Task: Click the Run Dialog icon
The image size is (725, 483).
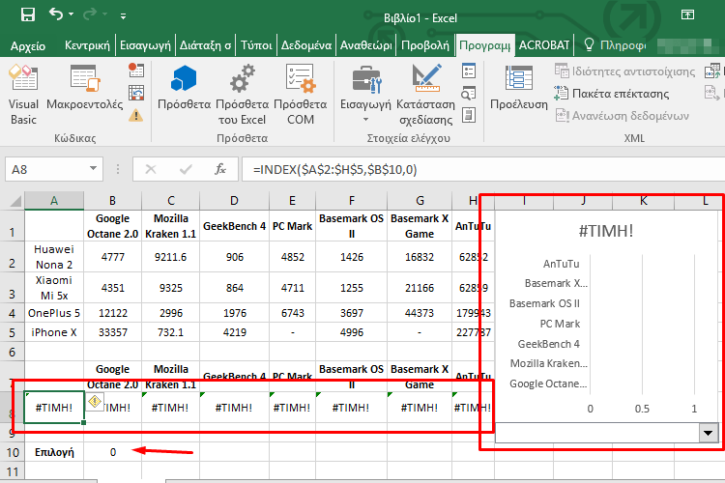Action: point(469,115)
